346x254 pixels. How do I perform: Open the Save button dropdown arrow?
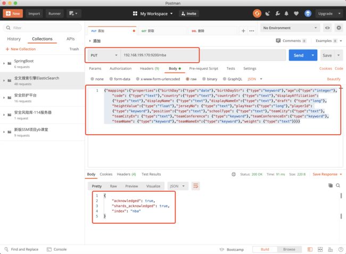339,55
